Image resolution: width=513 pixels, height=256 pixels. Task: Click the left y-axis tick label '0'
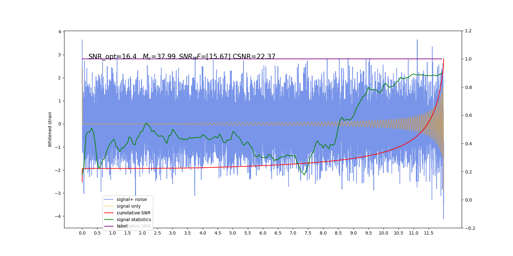click(x=60, y=124)
